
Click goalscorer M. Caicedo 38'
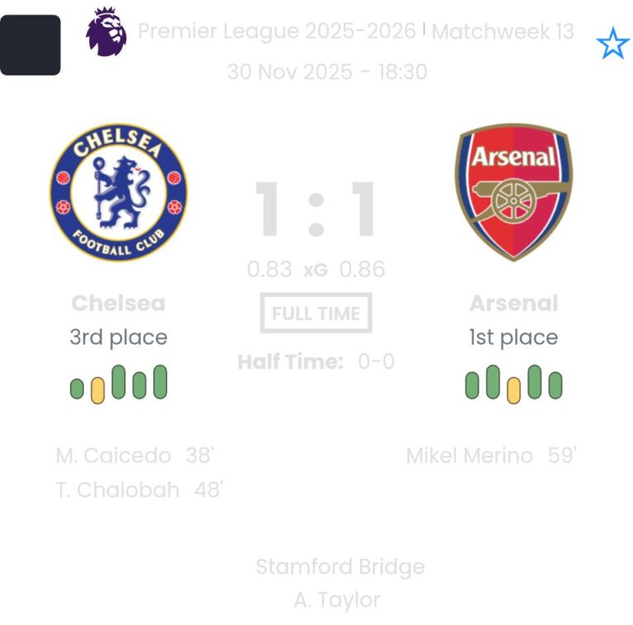tap(135, 455)
